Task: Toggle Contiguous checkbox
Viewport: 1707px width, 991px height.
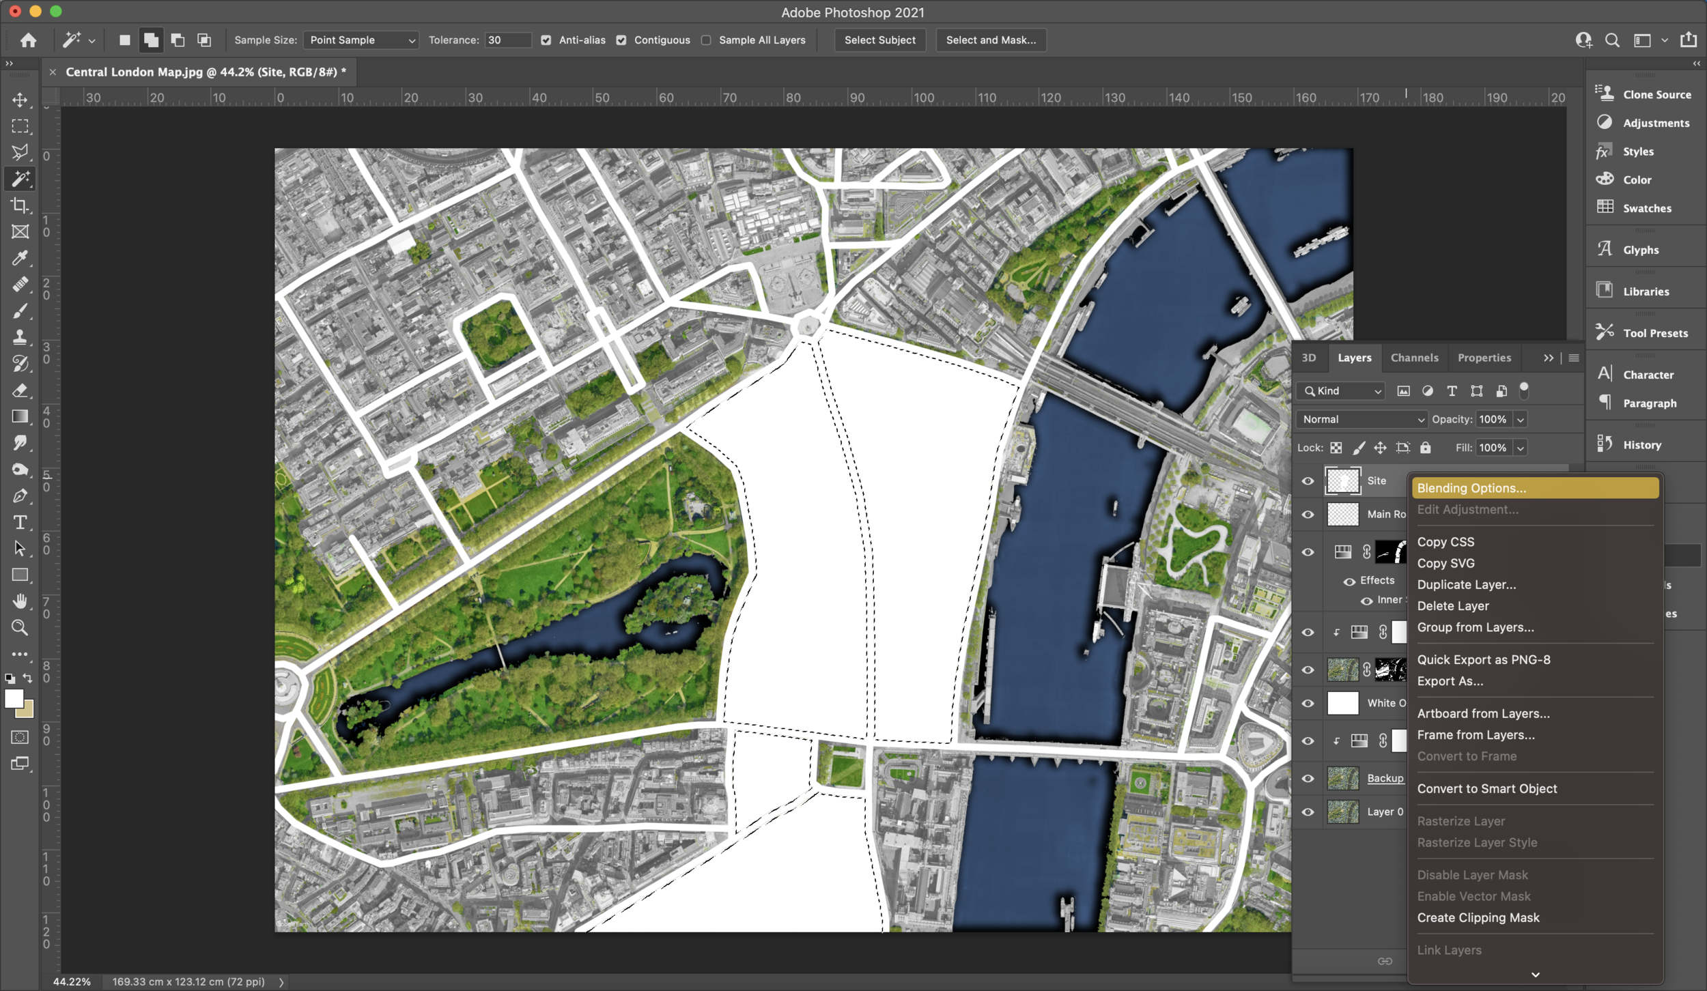Action: tap(621, 40)
